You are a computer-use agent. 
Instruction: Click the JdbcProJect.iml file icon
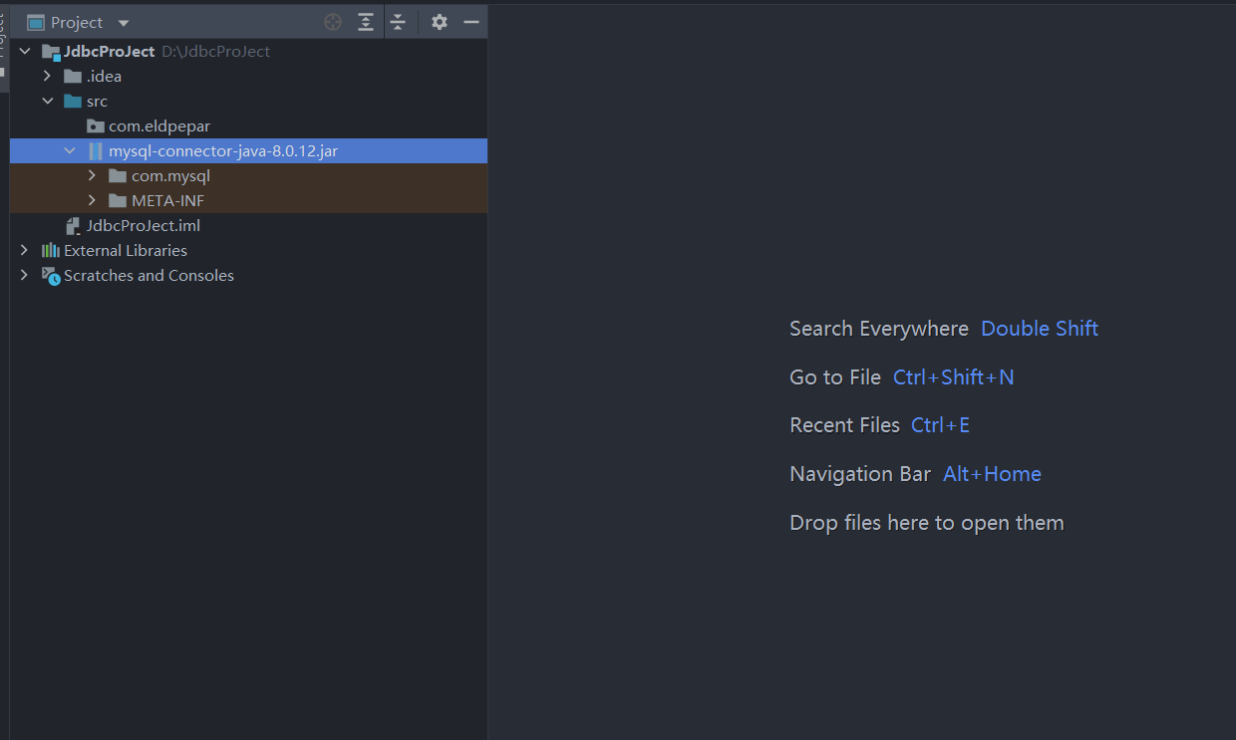pos(73,225)
